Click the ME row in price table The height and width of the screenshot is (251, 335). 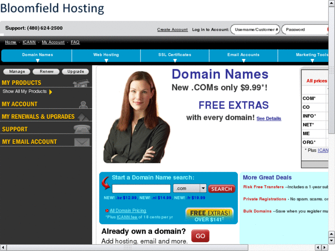pyautogui.click(x=315, y=134)
